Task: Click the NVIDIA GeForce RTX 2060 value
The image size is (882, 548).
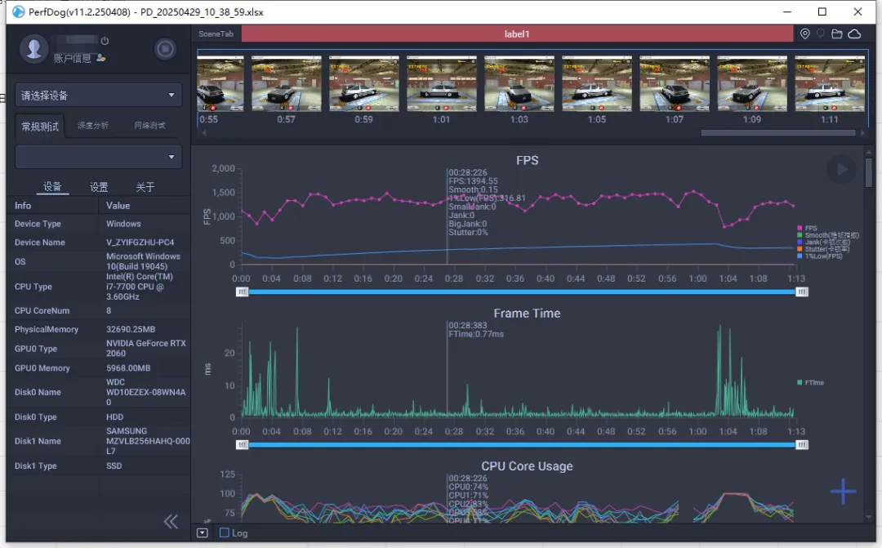Action: click(x=146, y=348)
